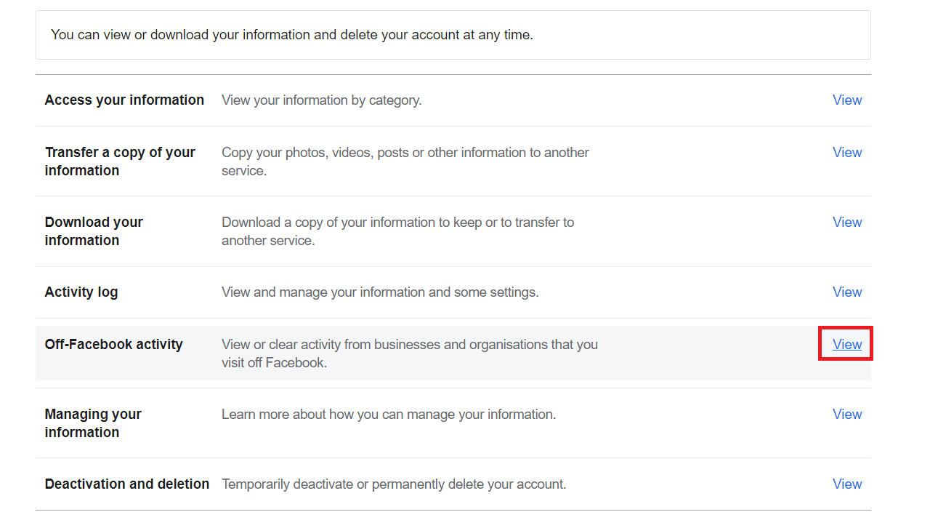Click View next to Activity log
This screenshot has height=528, width=938.
click(847, 292)
